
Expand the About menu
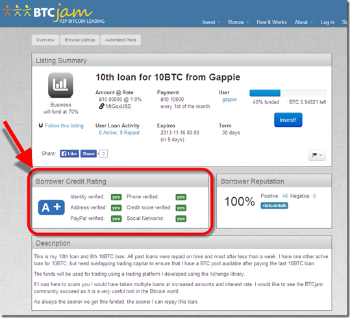coord(303,22)
